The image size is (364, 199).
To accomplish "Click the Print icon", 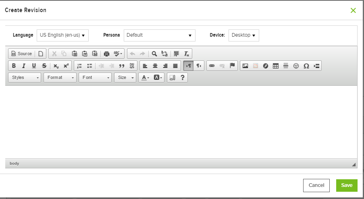I will pyautogui.click(x=106, y=54).
